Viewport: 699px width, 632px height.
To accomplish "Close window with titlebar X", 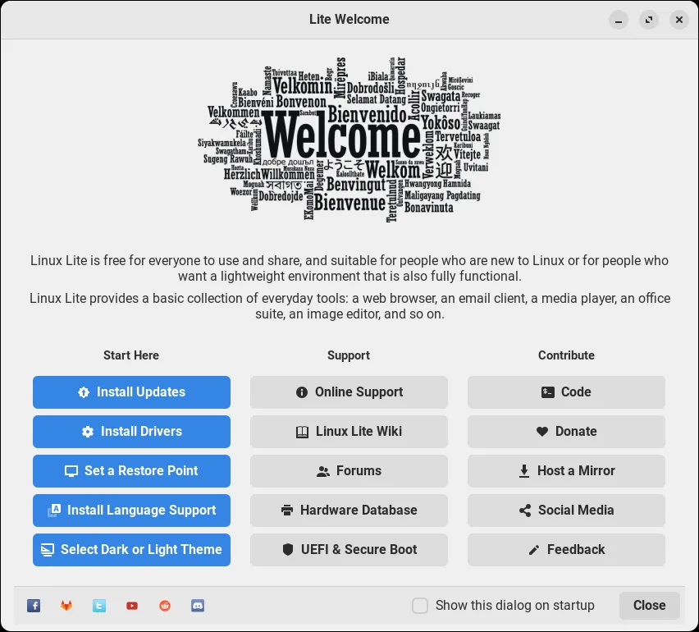I will [x=679, y=20].
